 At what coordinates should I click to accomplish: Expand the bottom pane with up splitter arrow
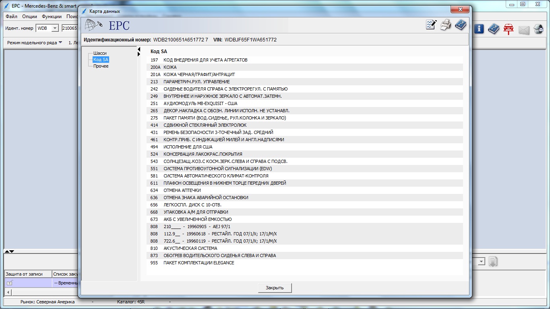pyautogui.click(x=7, y=251)
